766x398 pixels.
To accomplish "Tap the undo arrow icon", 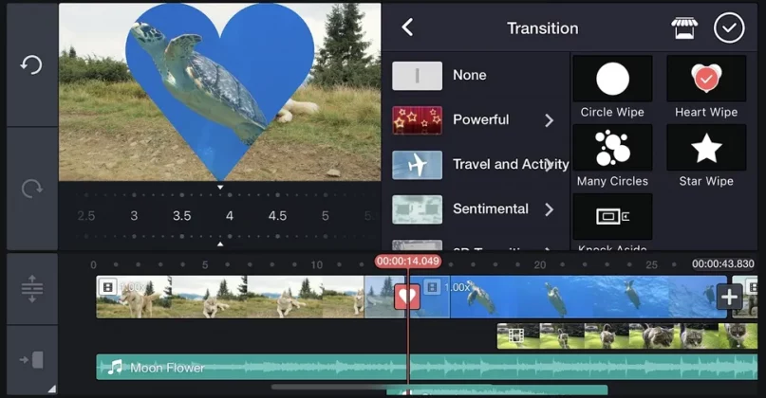I will [x=31, y=64].
